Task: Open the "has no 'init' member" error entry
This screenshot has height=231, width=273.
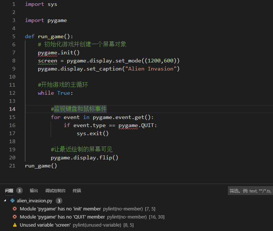Action: 60,209
